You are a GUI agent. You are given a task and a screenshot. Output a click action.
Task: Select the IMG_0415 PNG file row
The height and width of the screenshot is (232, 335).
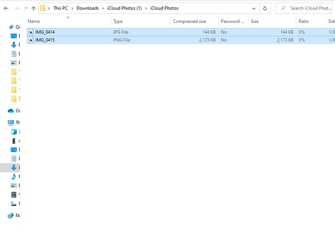click(112, 40)
